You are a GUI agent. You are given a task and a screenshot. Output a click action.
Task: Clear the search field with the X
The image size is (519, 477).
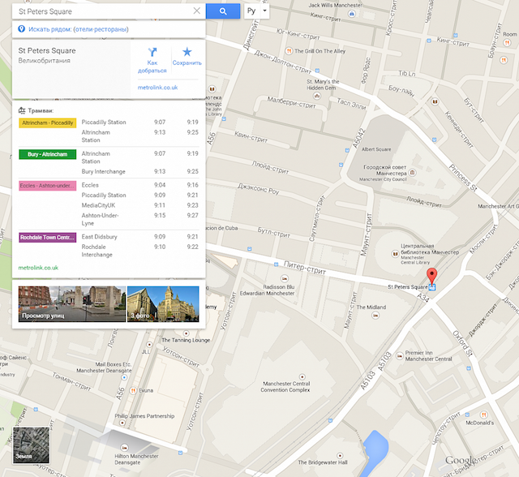[196, 11]
